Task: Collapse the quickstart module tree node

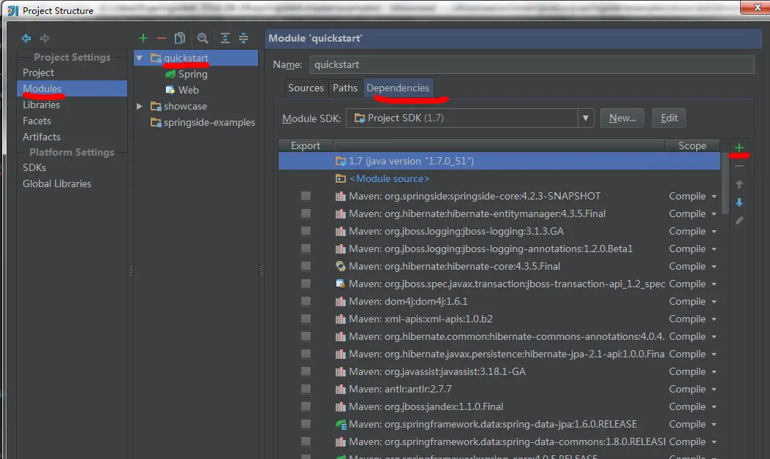Action: (140, 58)
